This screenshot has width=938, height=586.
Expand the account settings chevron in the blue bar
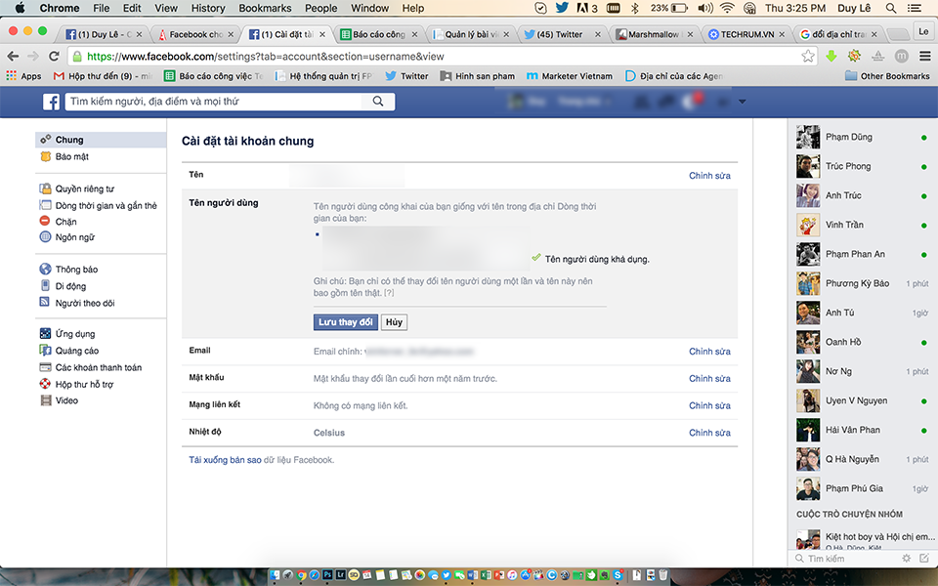(741, 101)
